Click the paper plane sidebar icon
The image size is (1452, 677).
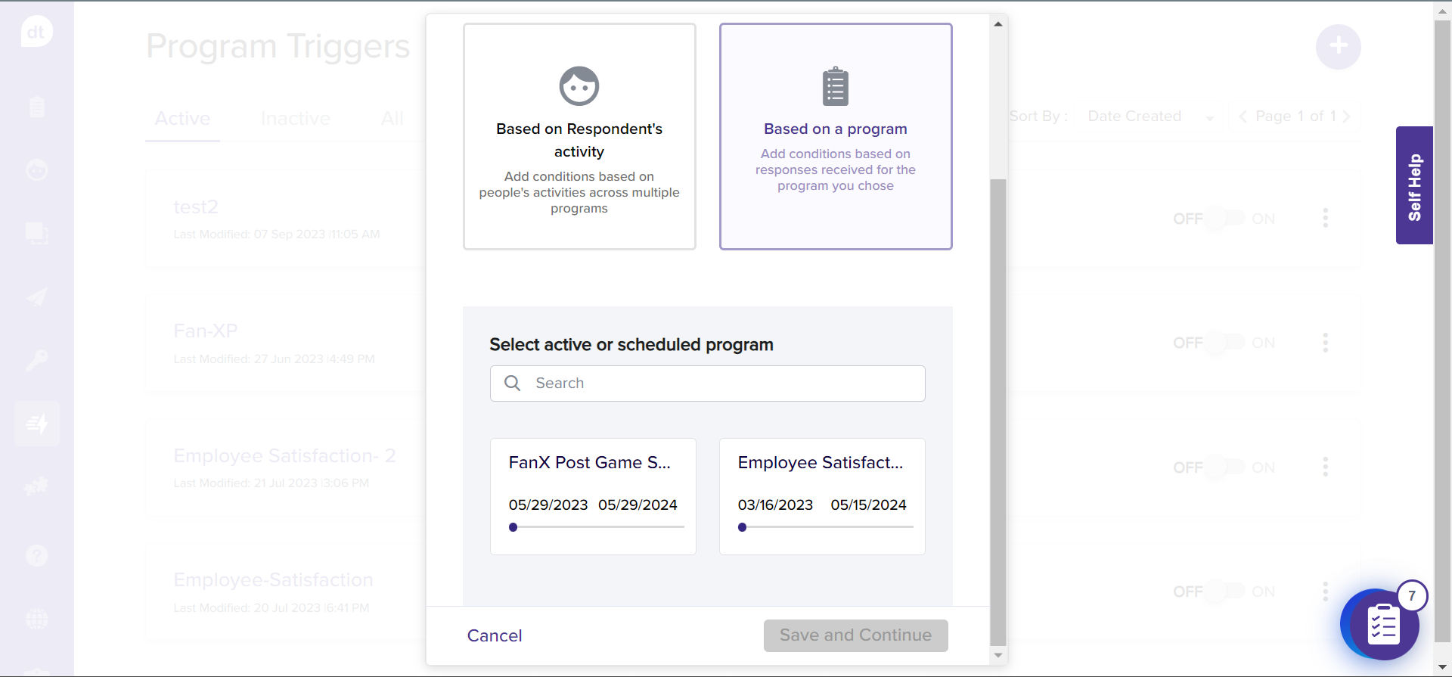pos(36,297)
